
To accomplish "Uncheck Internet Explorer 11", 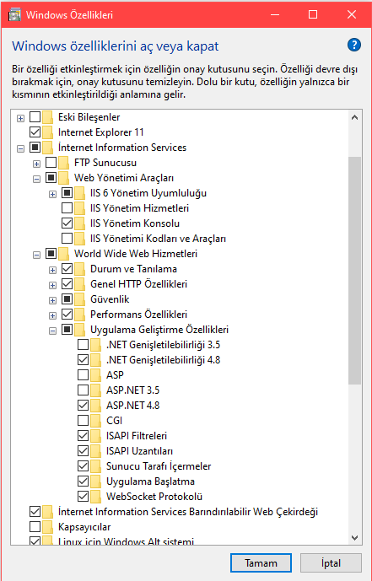I will pos(35,132).
